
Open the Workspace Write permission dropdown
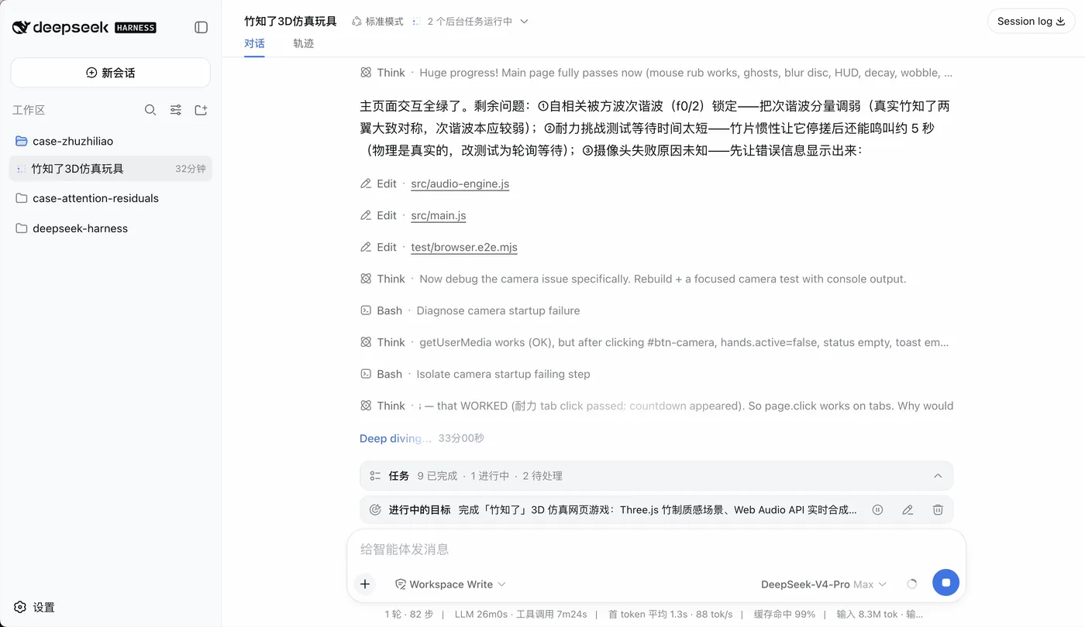tap(450, 584)
